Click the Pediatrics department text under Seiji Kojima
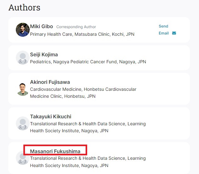Viewport: 199px width, 174px height. pos(41,62)
